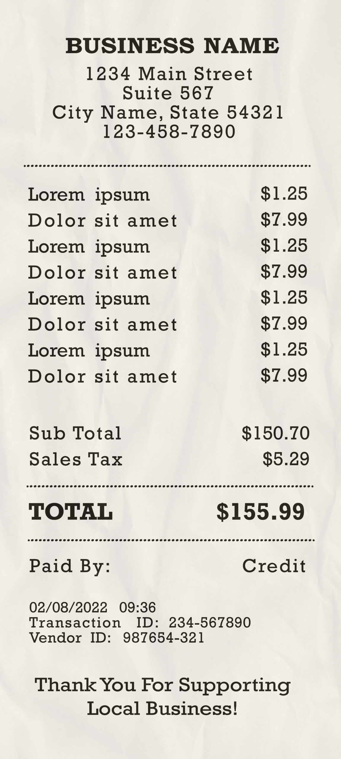
Task: Select the $5.29 tax amount
Action: coord(286,459)
